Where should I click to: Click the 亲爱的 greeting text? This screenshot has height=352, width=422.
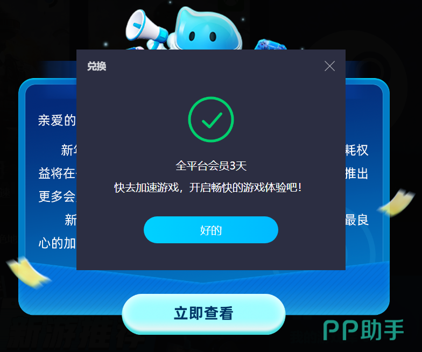[x=57, y=121]
